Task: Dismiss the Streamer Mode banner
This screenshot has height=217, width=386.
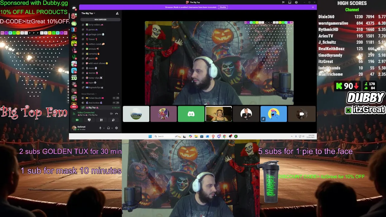Action: tap(313, 7)
